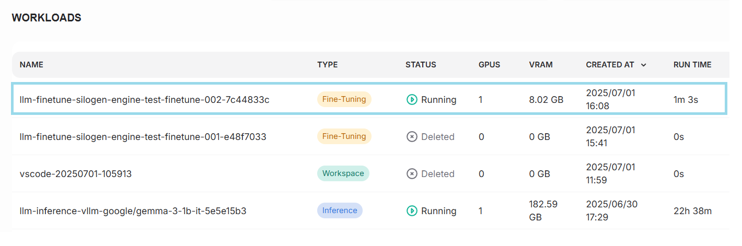Toggle sort arrow beside Created At
This screenshot has width=742, height=246.
point(644,65)
